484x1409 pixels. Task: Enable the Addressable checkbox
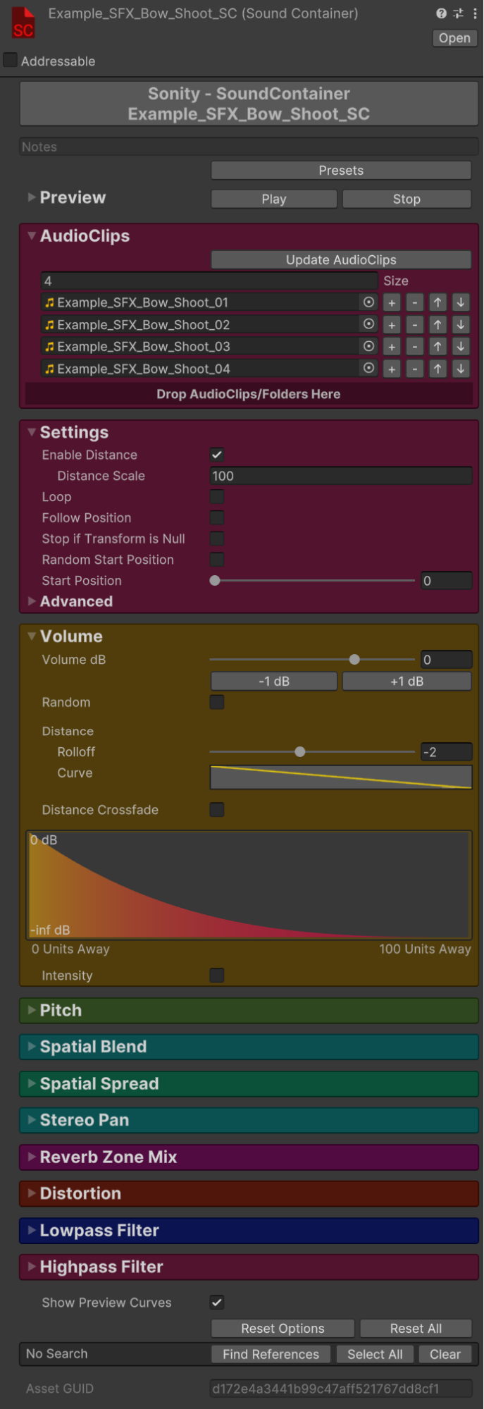tap(11, 61)
